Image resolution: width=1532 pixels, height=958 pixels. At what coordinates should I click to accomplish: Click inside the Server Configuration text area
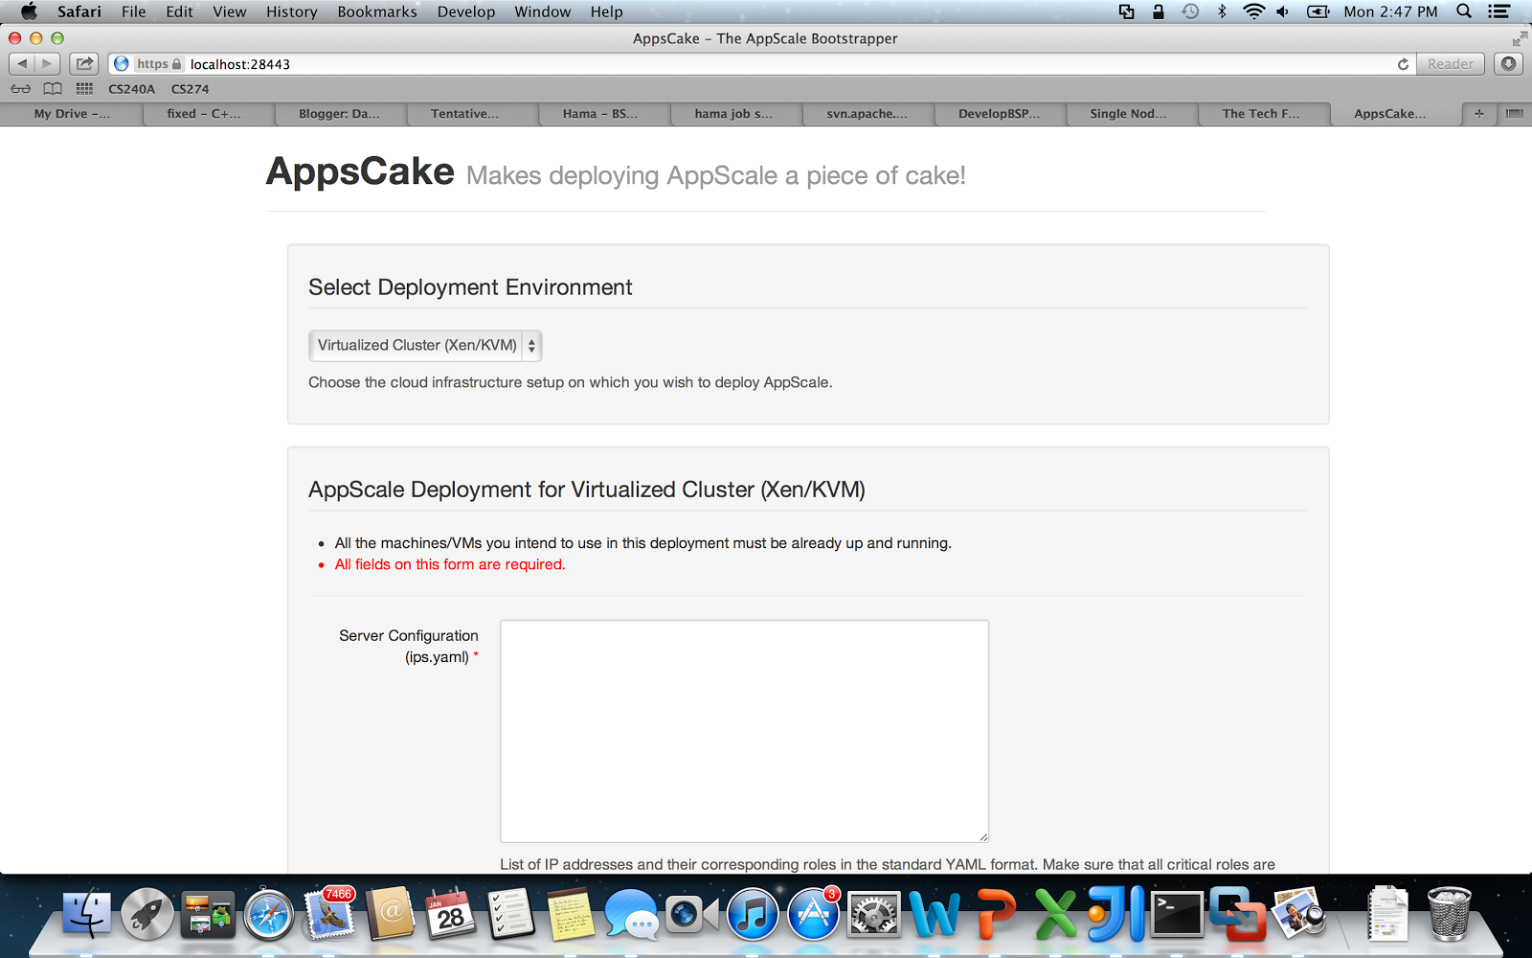coord(743,728)
